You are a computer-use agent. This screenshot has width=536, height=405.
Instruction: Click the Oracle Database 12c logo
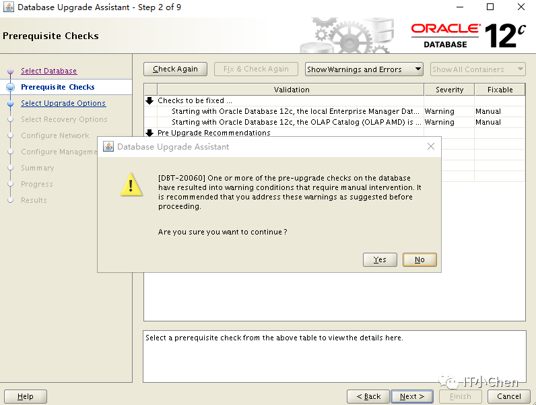467,36
